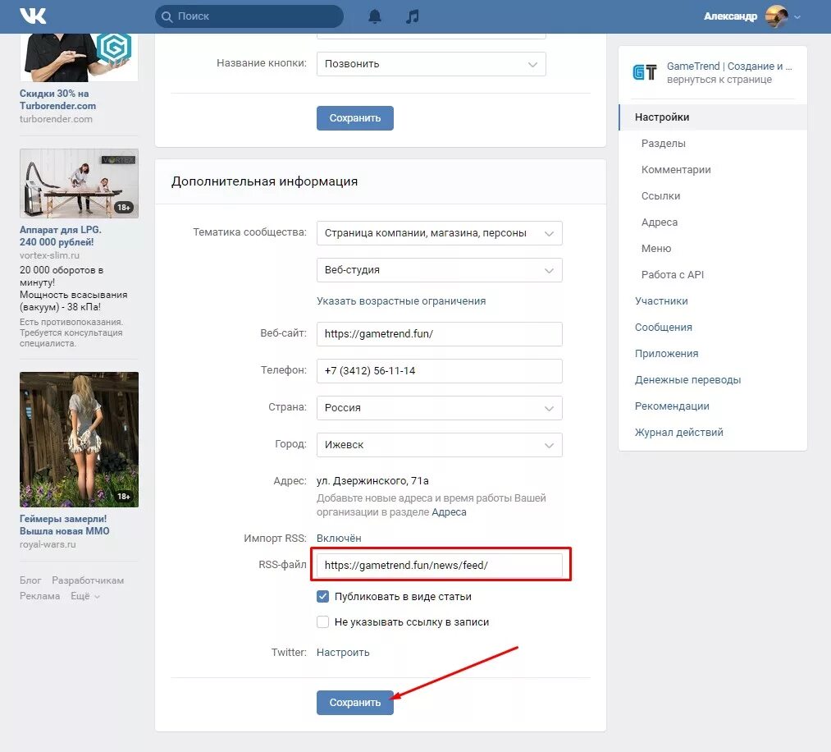This screenshot has width=831, height=752.
Task: Click вернуться к странице link
Action: tap(719, 80)
